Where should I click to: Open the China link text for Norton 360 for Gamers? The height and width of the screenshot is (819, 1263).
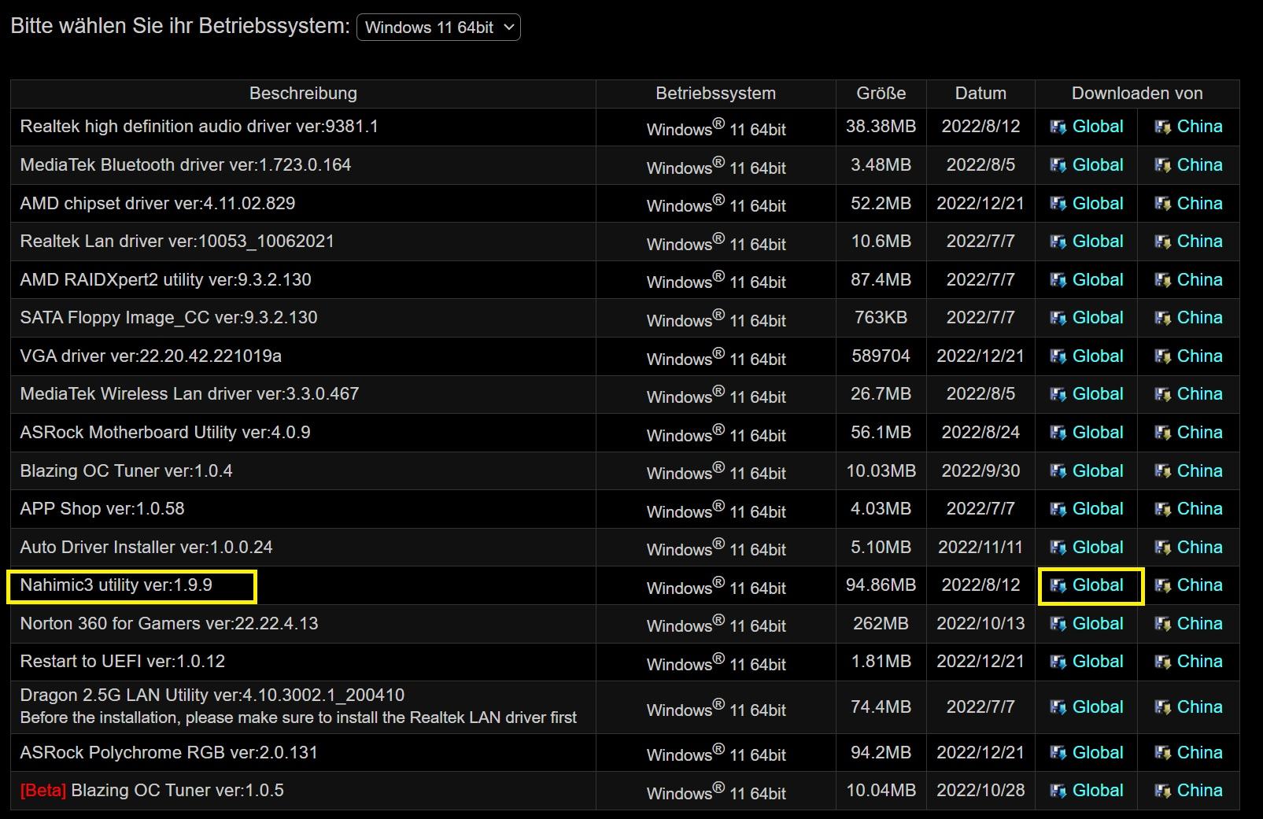click(x=1200, y=624)
